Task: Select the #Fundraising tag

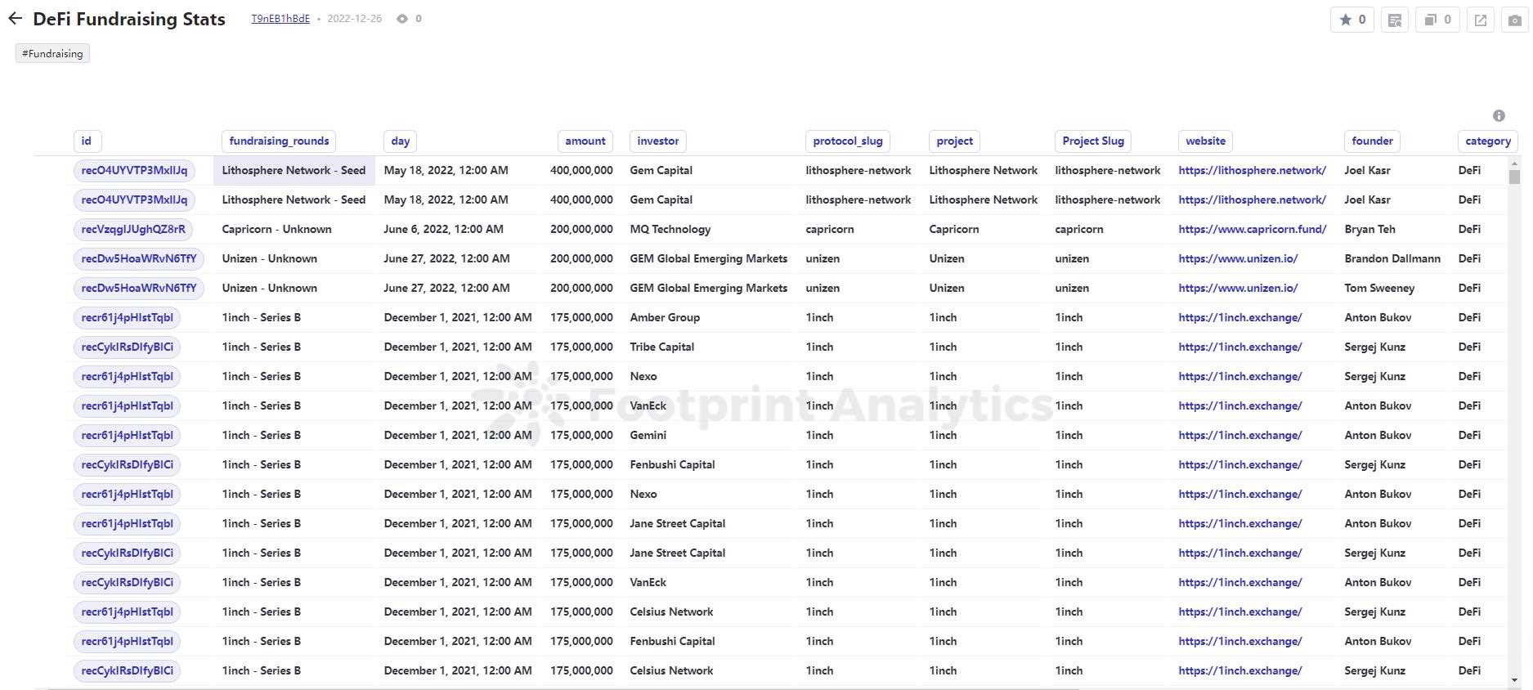Action: click(52, 54)
